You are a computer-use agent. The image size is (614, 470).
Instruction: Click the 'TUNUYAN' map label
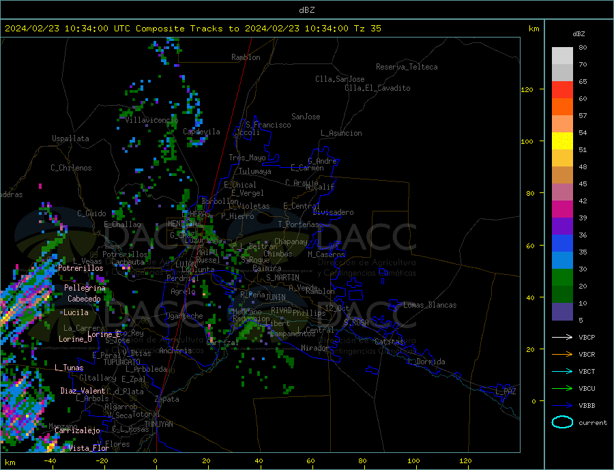[158, 424]
